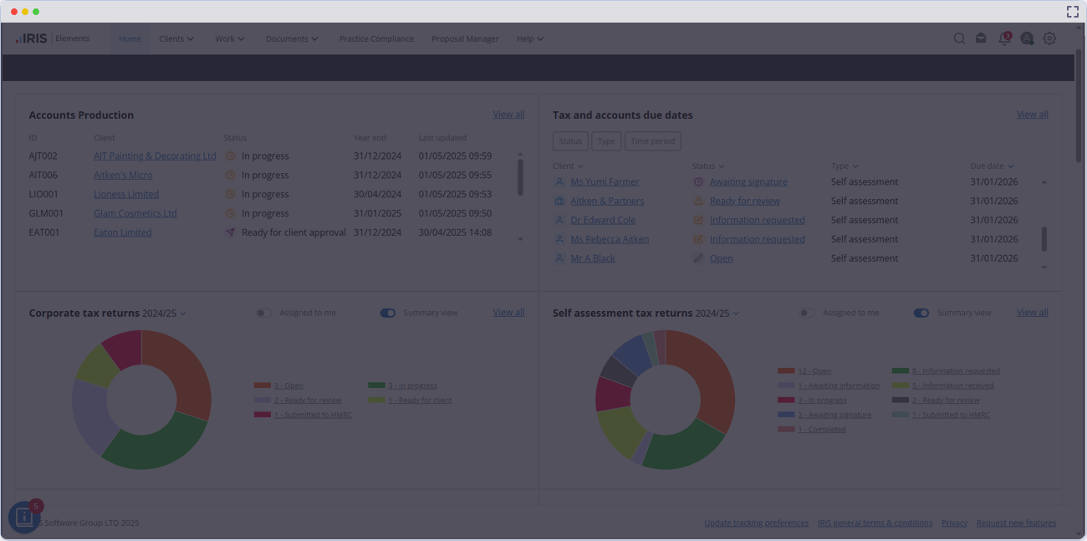The image size is (1087, 541).
Task: Click the fullscreen expand icon
Action: click(1072, 12)
